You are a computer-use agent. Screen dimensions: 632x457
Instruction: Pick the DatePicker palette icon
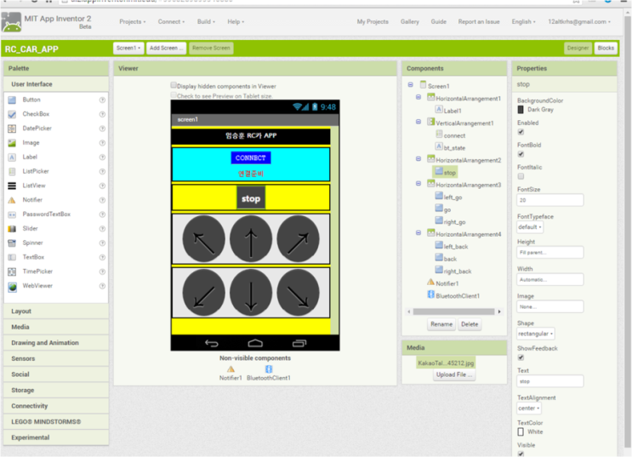tap(12, 129)
